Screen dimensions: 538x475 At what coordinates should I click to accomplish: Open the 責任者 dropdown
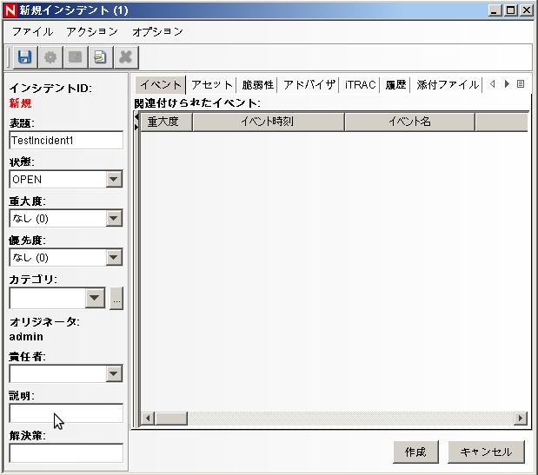tap(113, 374)
